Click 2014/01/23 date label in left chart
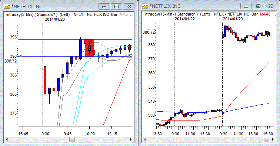 pos(55,19)
